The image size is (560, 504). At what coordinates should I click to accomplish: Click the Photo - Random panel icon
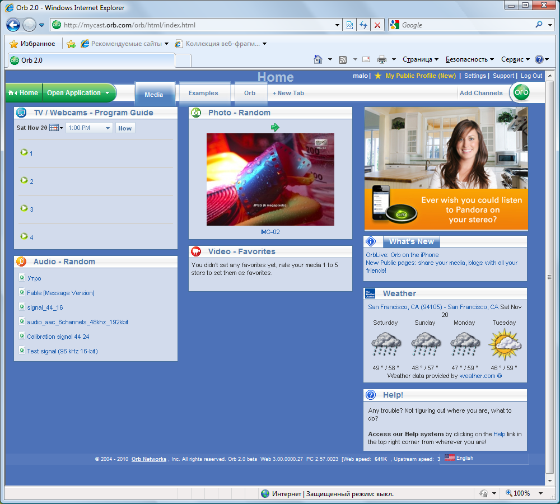coord(196,113)
